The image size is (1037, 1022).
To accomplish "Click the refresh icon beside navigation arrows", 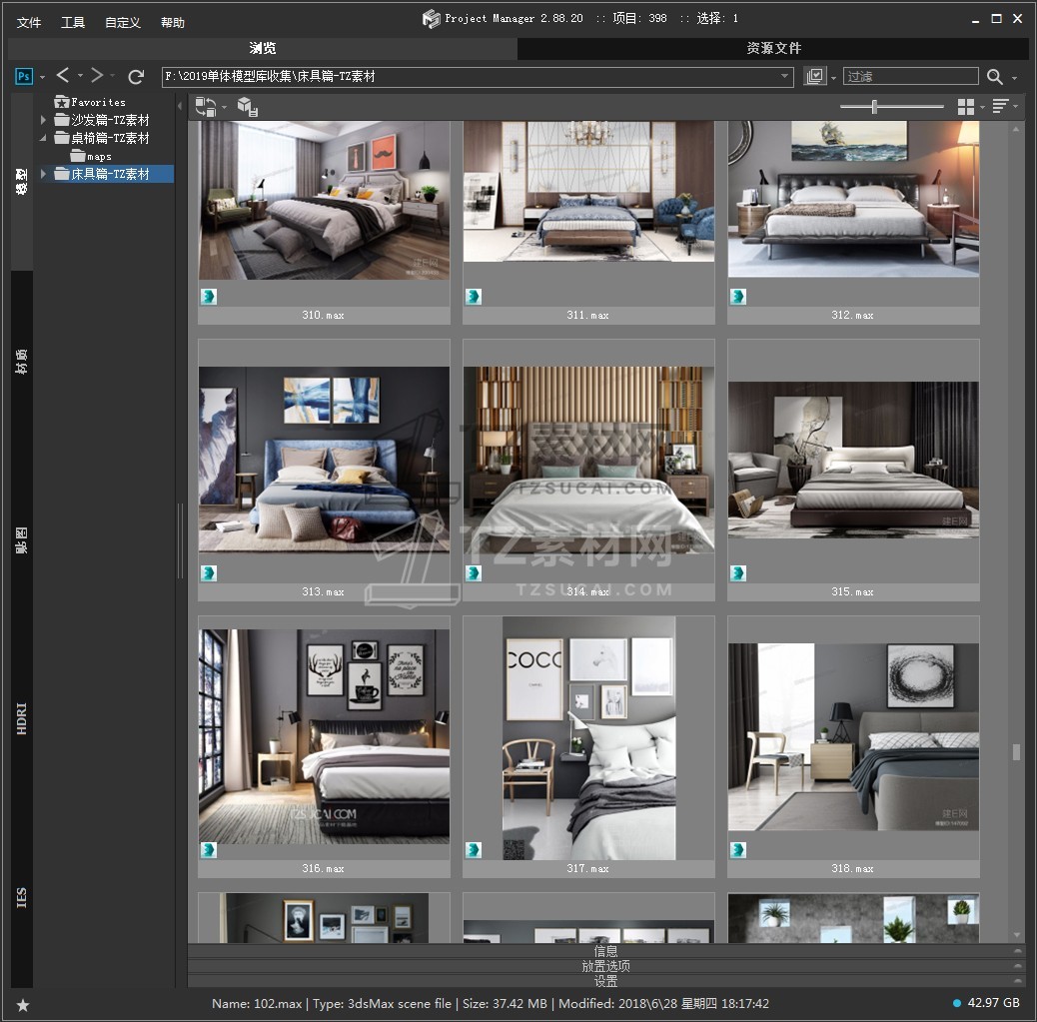I will pos(136,76).
